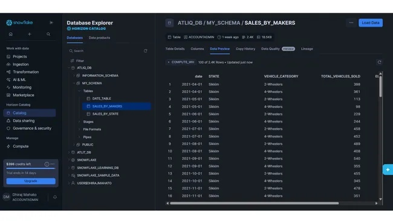Expand the File Formats folder
Viewport: 393px width, 221px height.
79,129
